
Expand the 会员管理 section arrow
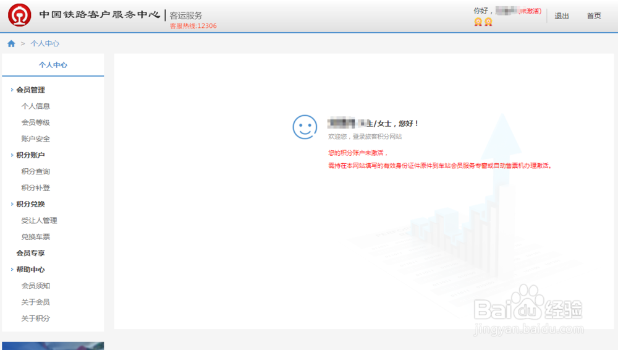click(x=12, y=90)
